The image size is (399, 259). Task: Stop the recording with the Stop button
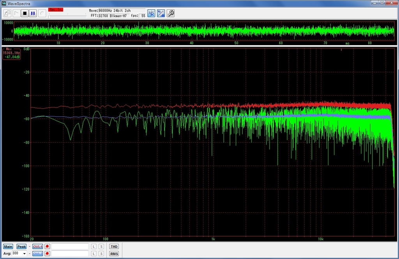pyautogui.click(x=25, y=13)
